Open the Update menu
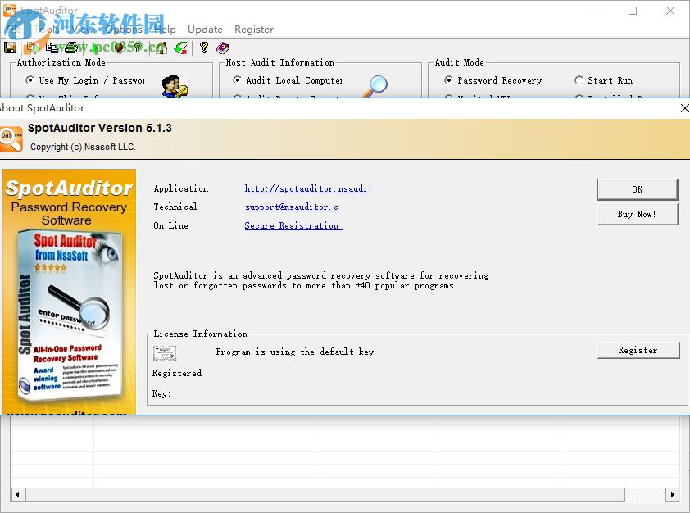The image size is (690, 513). coord(205,29)
